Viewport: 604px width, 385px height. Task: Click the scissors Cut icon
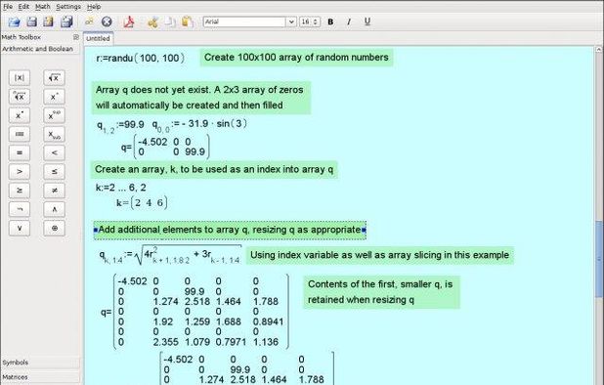point(152,21)
